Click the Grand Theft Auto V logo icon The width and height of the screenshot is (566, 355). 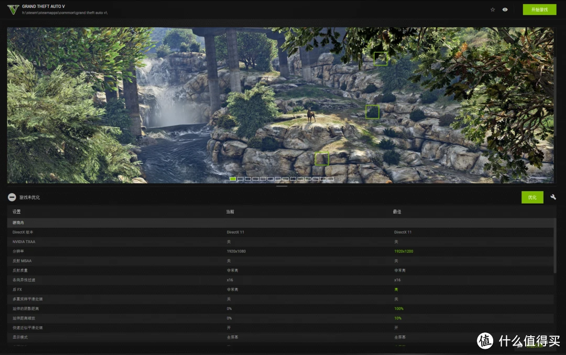[13, 9]
